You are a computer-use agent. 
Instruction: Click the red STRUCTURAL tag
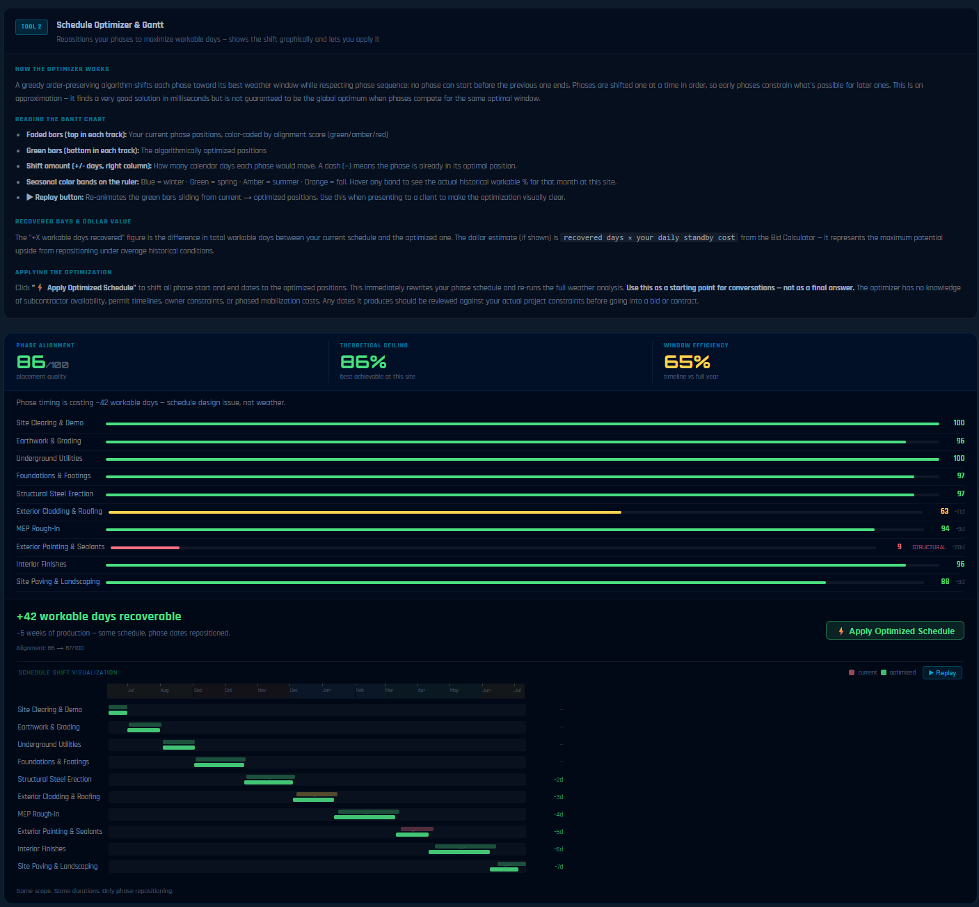pyautogui.click(x=929, y=547)
